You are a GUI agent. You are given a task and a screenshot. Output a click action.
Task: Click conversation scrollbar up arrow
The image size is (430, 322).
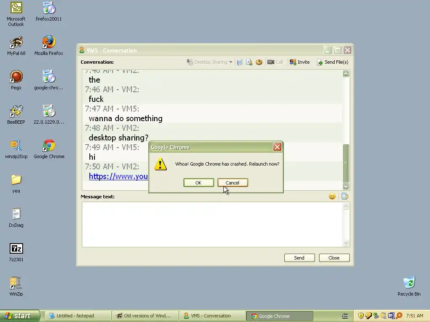click(346, 73)
